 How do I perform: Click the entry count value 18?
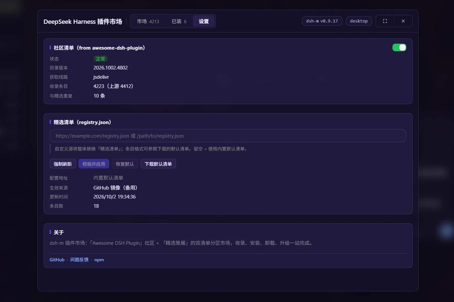96,206
